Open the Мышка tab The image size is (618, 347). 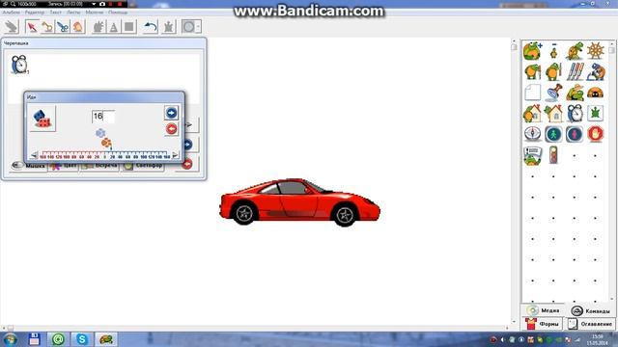[x=28, y=166]
